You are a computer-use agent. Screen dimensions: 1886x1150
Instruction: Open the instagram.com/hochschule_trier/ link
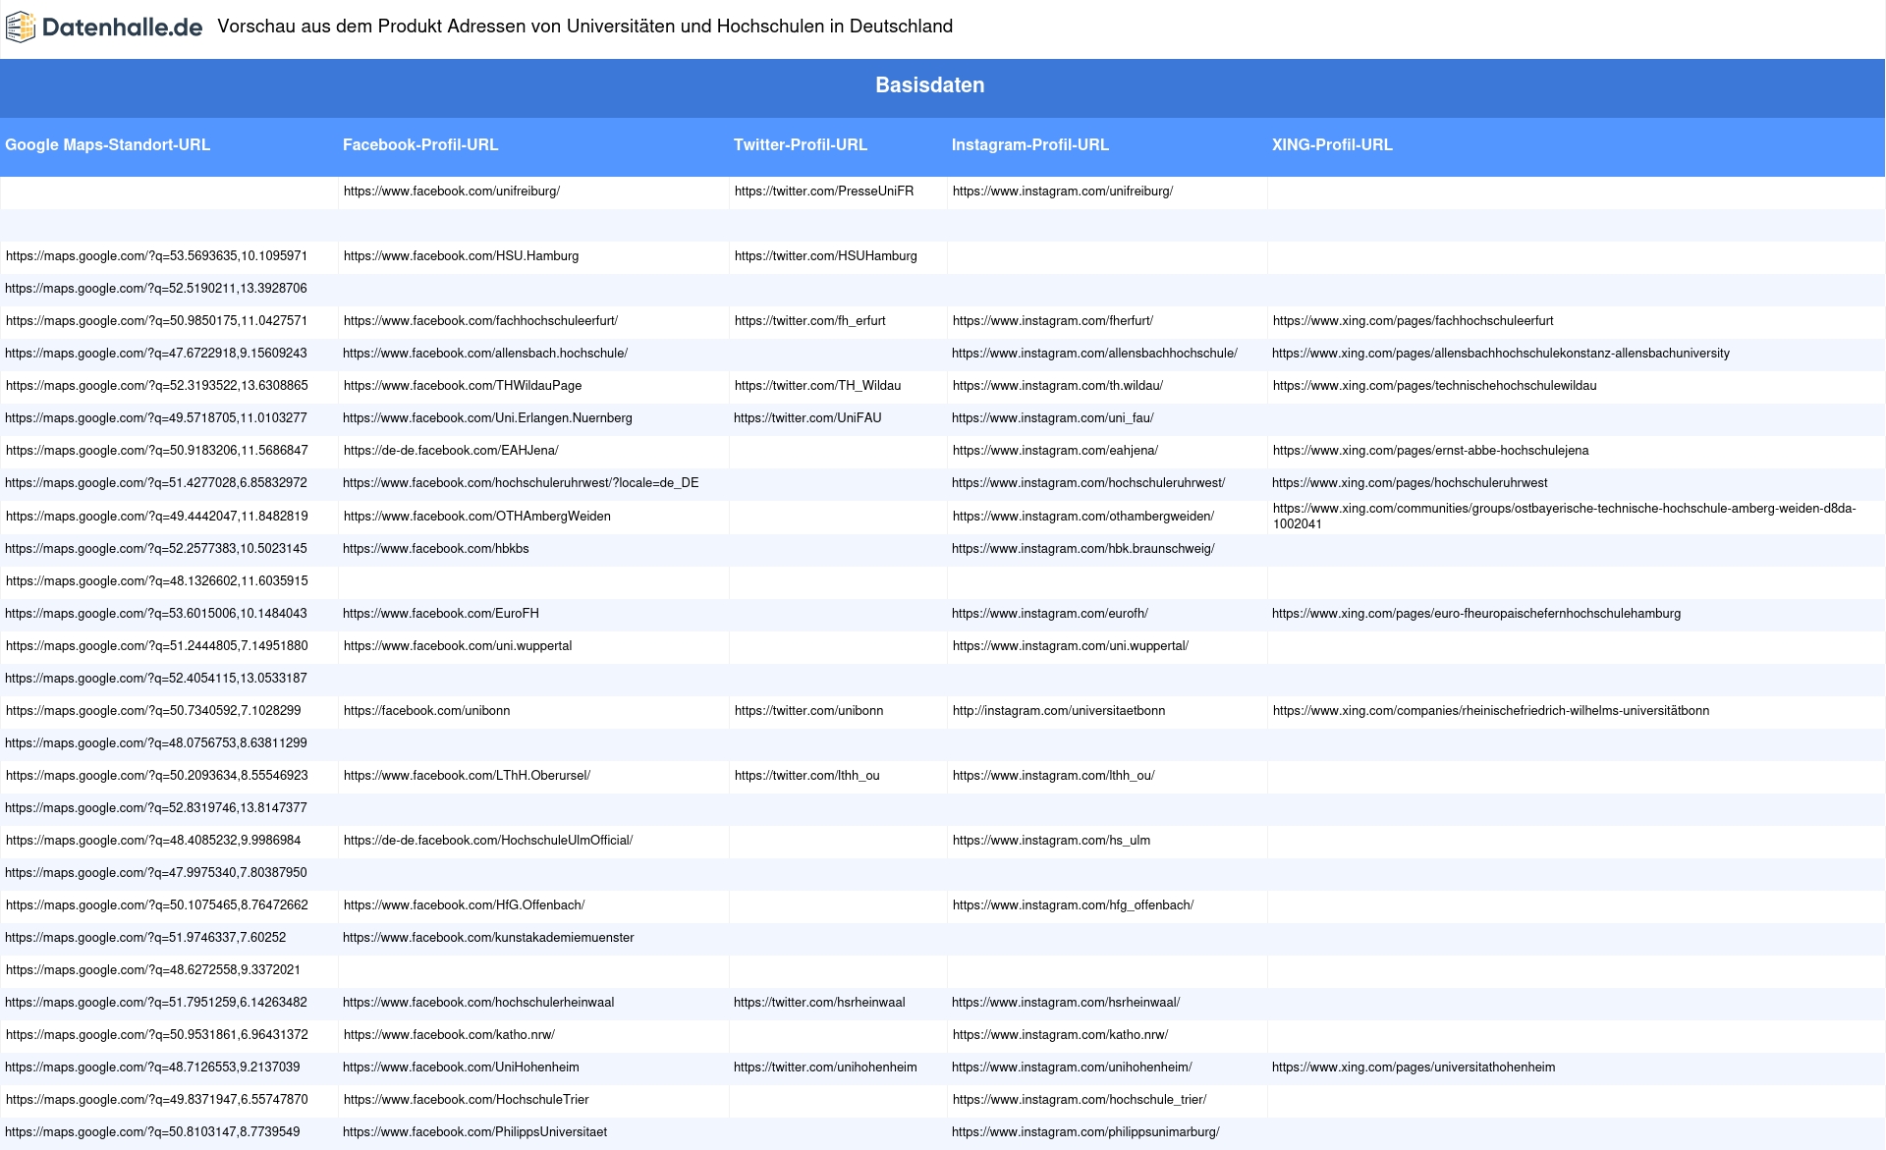click(x=1080, y=1100)
